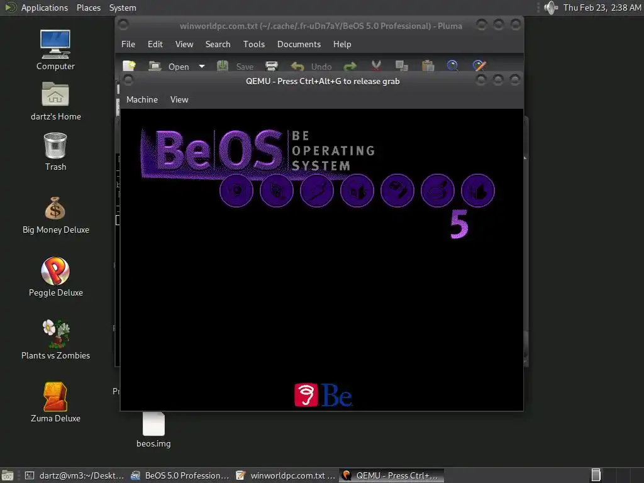
Task: Click the first BeOS boot stage icon
Action: (236, 191)
